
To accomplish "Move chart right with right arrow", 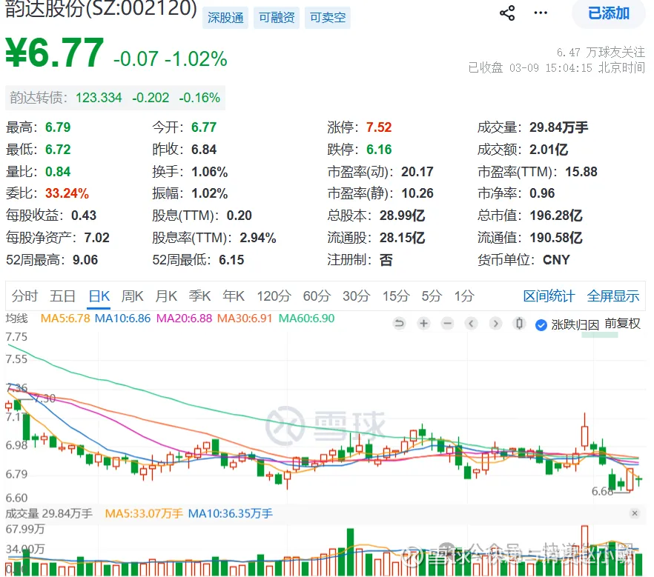I will [x=495, y=323].
